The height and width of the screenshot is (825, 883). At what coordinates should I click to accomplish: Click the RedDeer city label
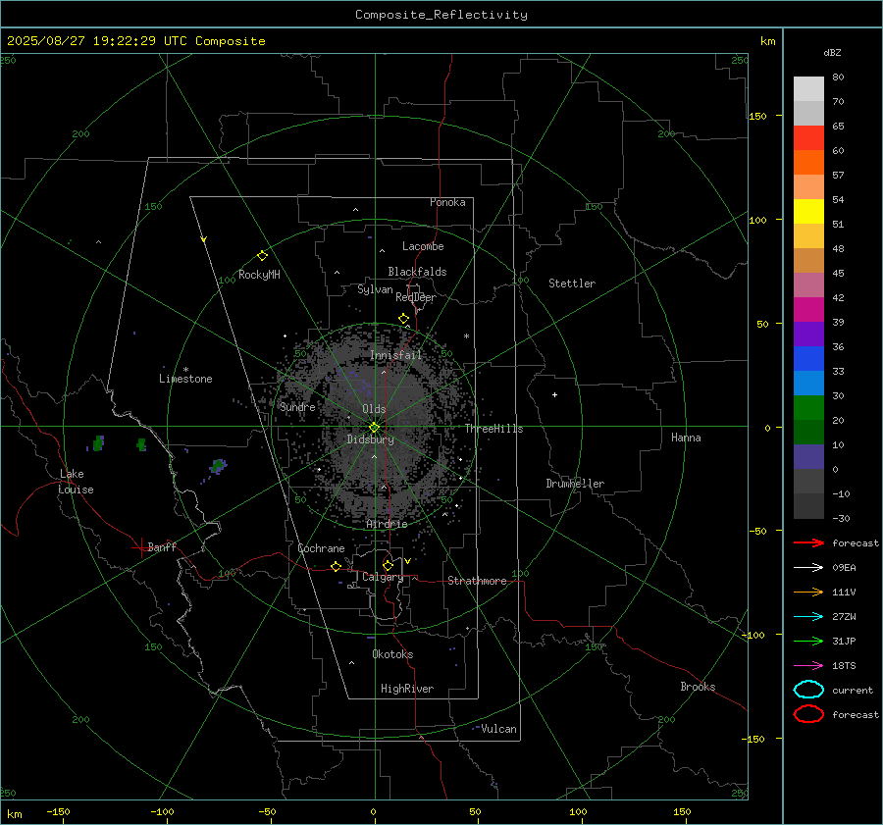pos(416,297)
